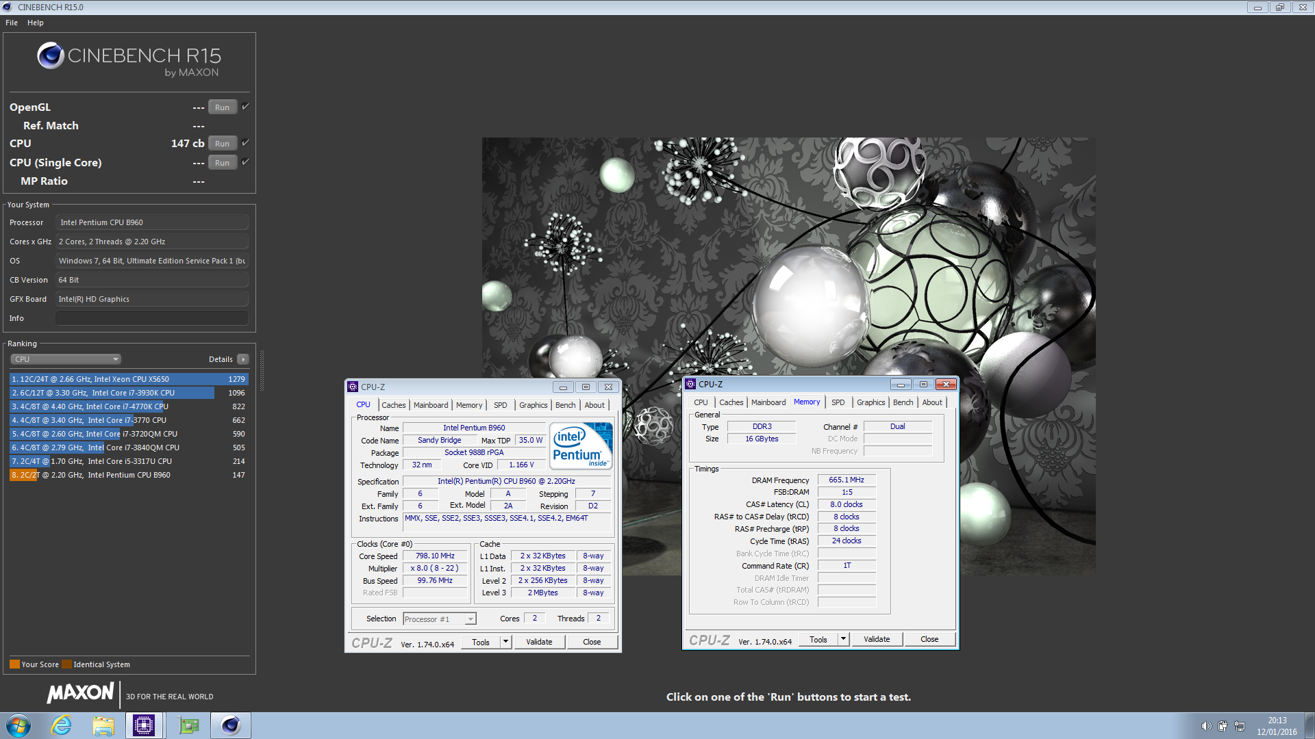This screenshot has height=739, width=1315.
Task: Click Validate in left CPU-Z window
Action: click(x=539, y=643)
